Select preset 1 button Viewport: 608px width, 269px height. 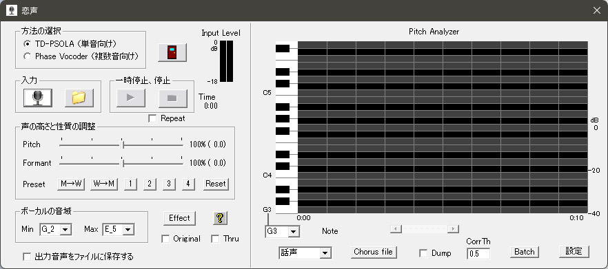click(131, 184)
